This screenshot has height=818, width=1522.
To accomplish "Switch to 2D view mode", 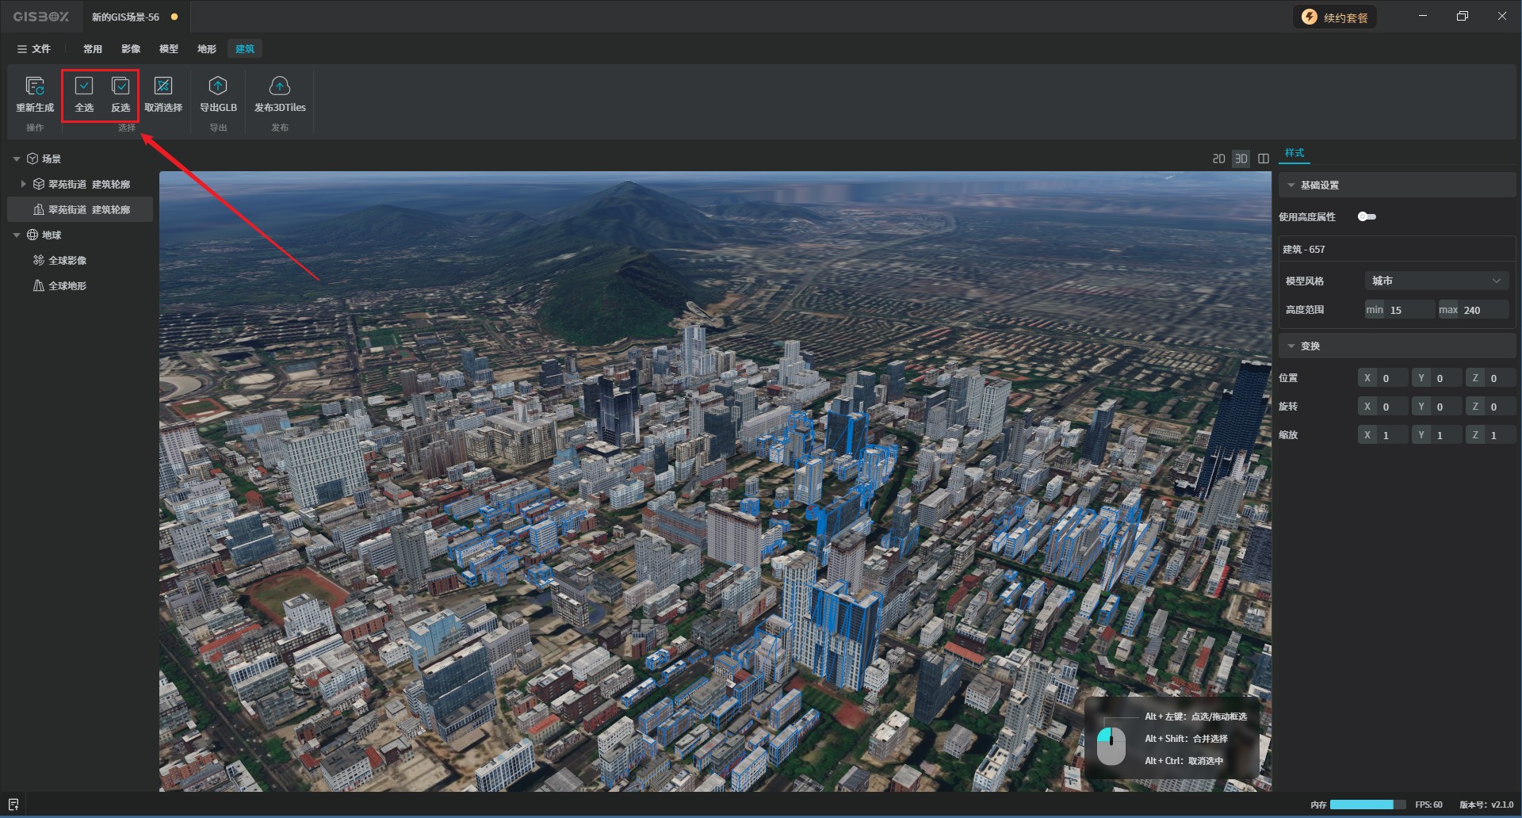I will click(x=1218, y=159).
